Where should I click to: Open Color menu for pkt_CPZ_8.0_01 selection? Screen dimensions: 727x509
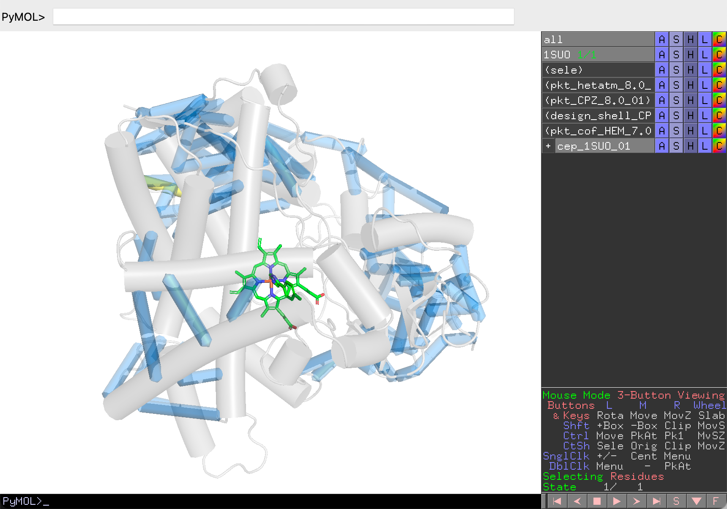719,100
